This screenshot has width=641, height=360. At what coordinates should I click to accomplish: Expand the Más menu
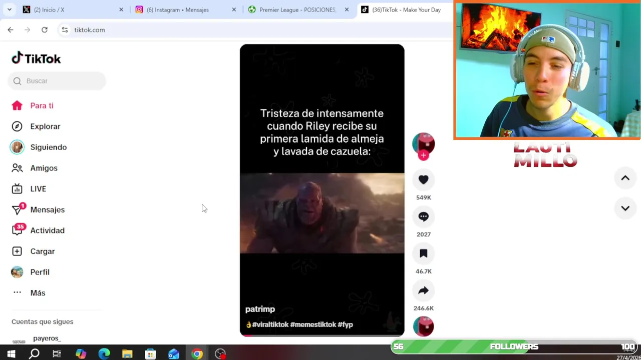pos(38,293)
